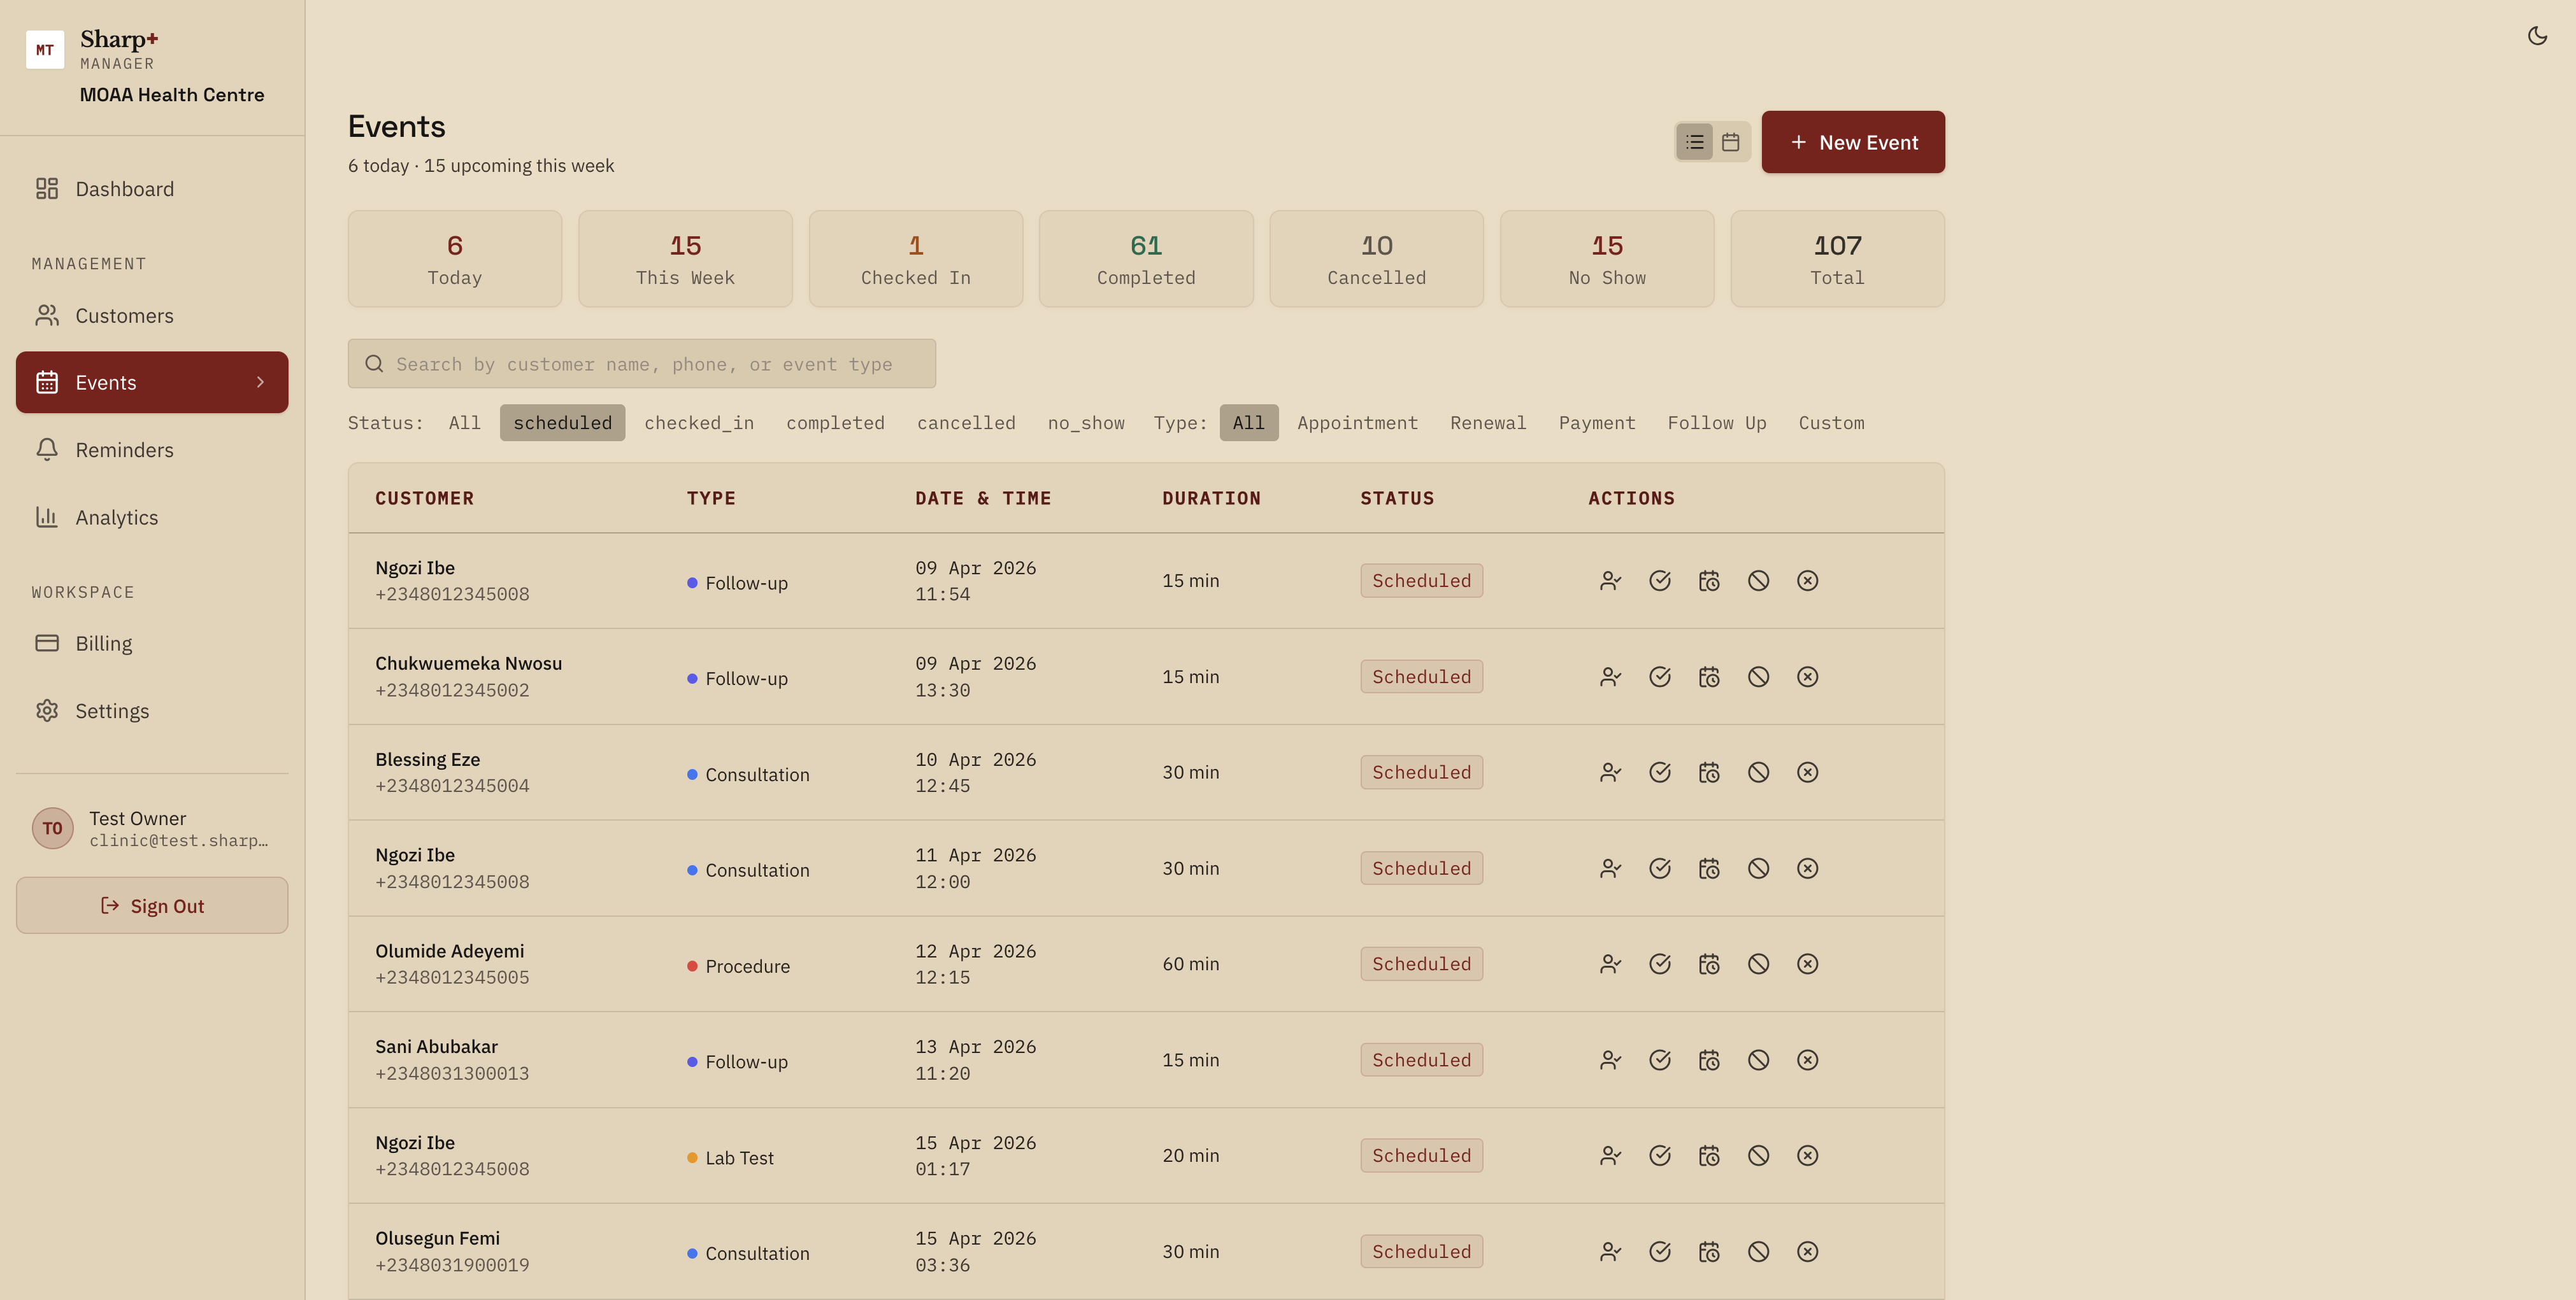The width and height of the screenshot is (2576, 1300).
Task: Check in Olusegun Femi's consultation
Action: pyautogui.click(x=1610, y=1252)
